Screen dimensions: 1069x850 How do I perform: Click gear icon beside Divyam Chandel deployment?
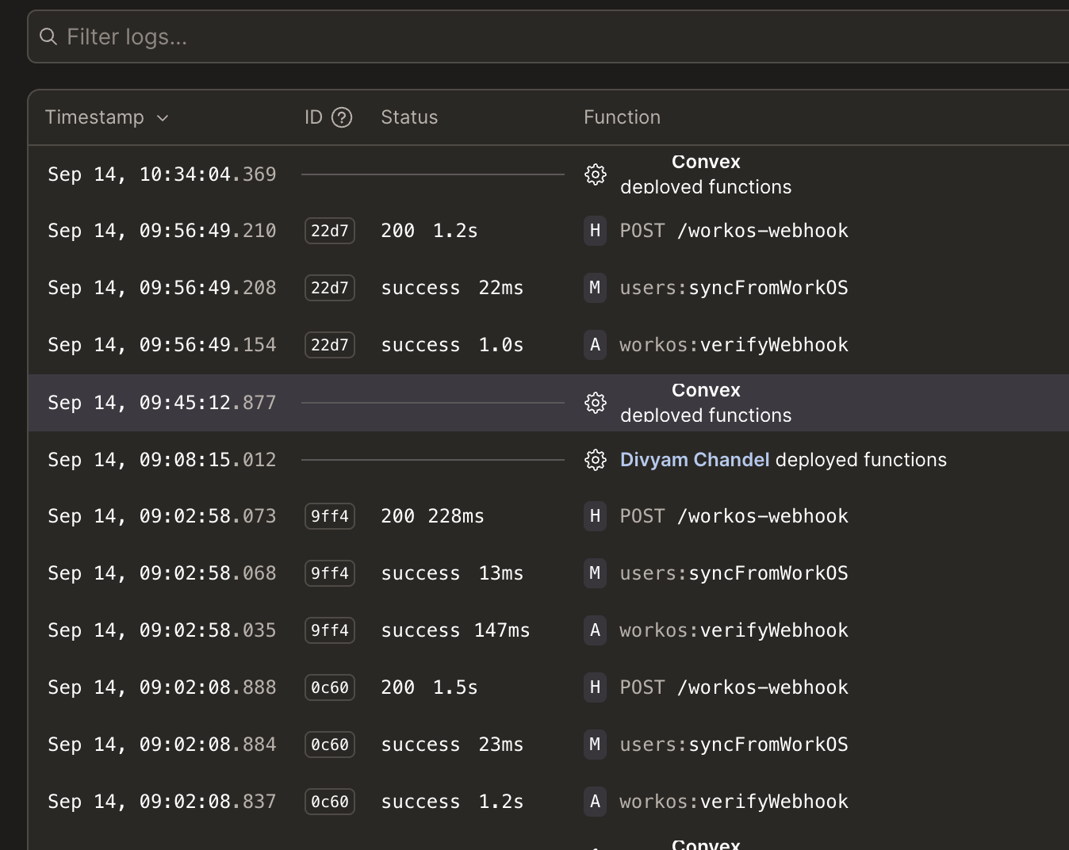coord(596,460)
